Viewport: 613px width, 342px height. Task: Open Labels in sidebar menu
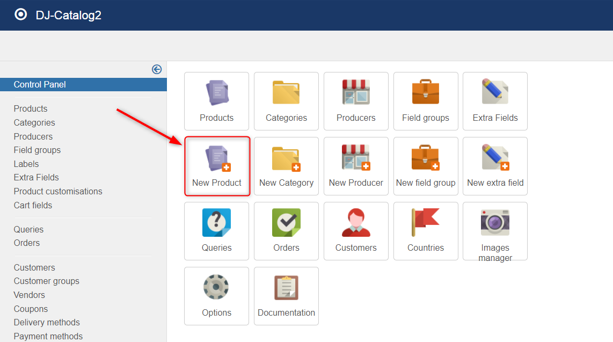pyautogui.click(x=26, y=164)
